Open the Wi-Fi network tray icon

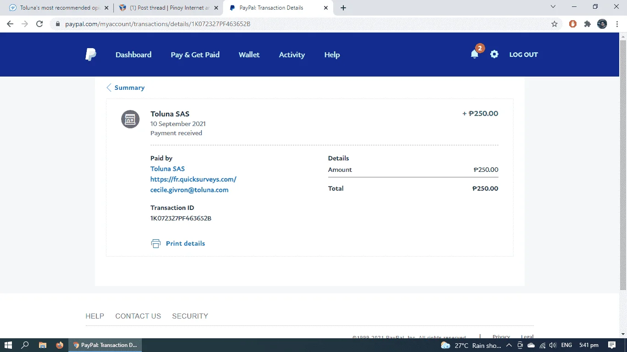pos(543,345)
